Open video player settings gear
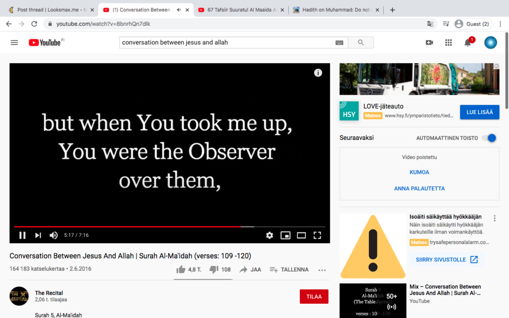Screen dimensions: 509x318 click(269, 235)
